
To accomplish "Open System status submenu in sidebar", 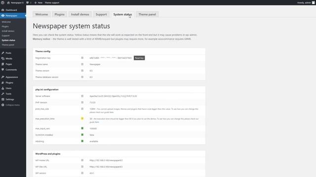I will click(x=8, y=40).
